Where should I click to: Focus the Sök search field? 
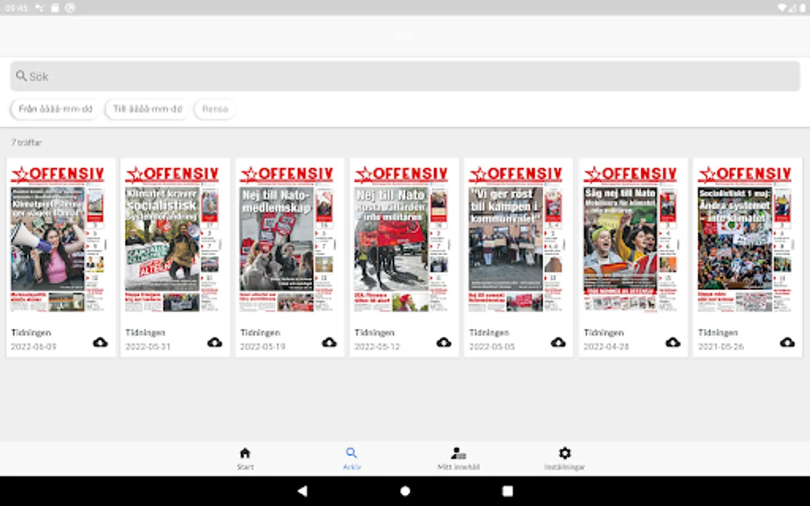[x=405, y=76]
